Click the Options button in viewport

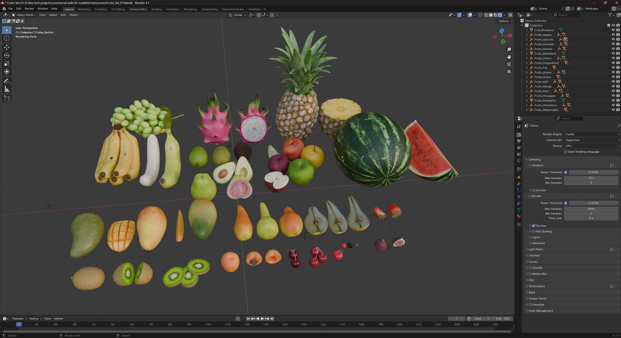point(505,21)
